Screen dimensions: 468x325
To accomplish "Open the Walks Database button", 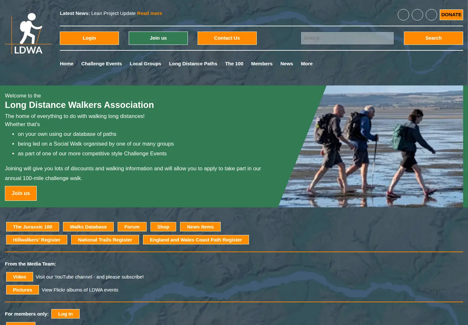I will 88,227.
